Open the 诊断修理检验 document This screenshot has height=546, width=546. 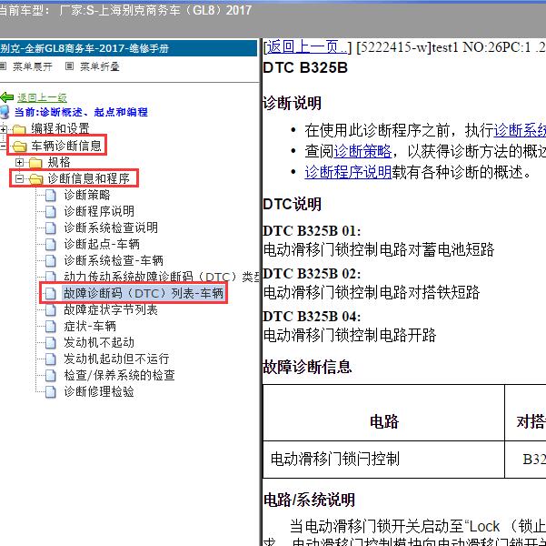pyautogui.click(x=99, y=391)
